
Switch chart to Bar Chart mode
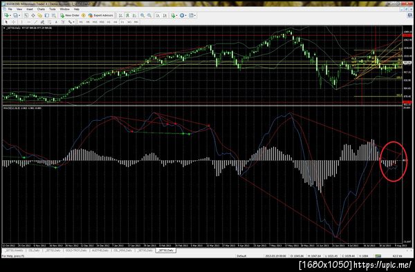[x=120, y=15]
